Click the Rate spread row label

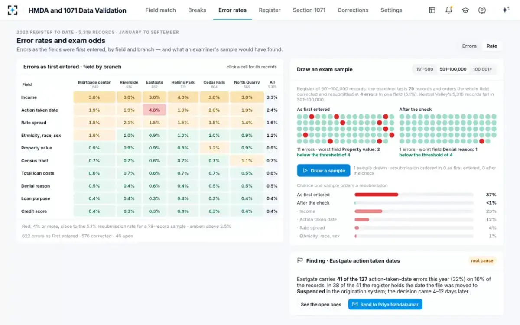(34, 123)
